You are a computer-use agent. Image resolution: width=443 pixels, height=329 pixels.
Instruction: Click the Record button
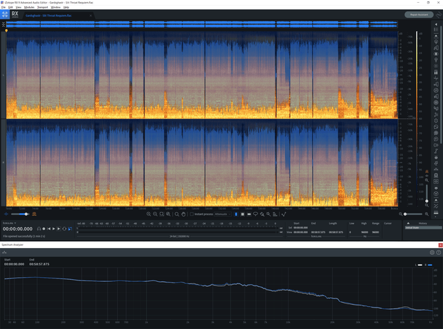(44, 229)
